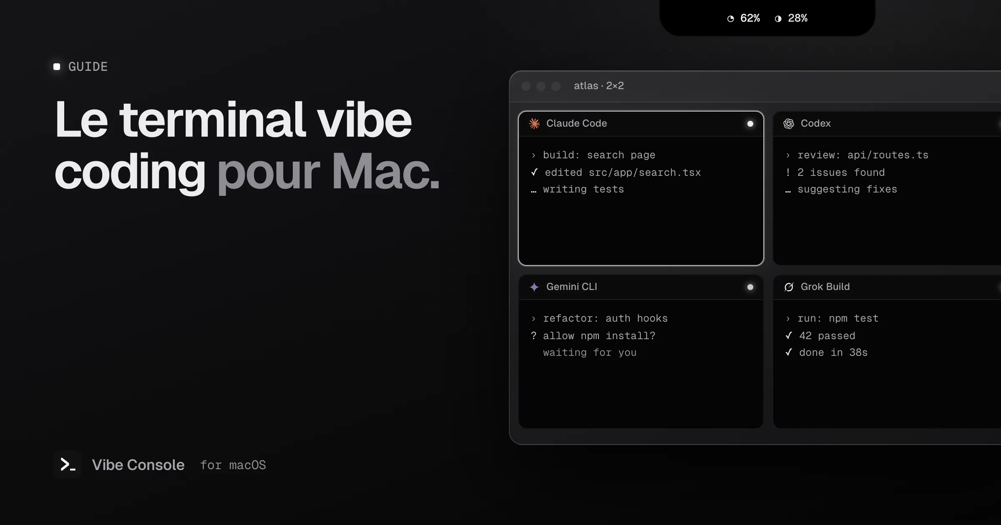This screenshot has height=525, width=1001.
Task: Click the edited src/app/search.tsx line
Action: click(616, 172)
